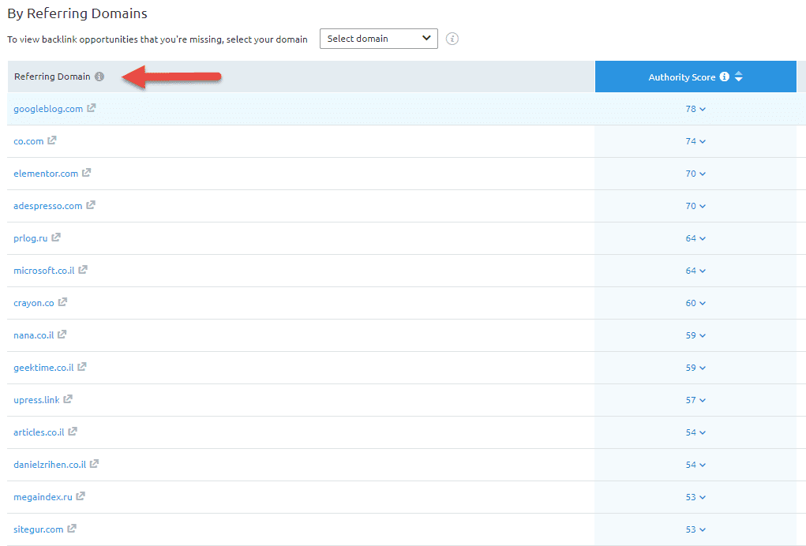Click the sitegur.com domain text
806x546 pixels.
tap(38, 529)
